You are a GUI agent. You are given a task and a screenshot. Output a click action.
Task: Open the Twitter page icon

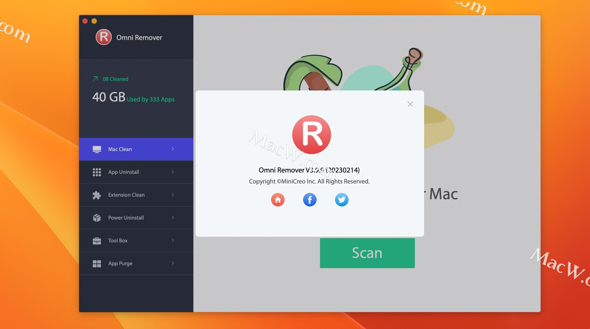pyautogui.click(x=342, y=200)
